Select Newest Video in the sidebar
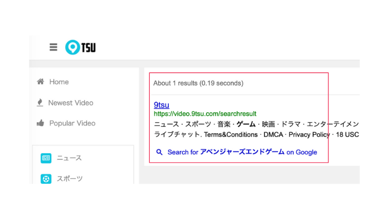The width and height of the screenshot is (389, 219). tap(70, 103)
